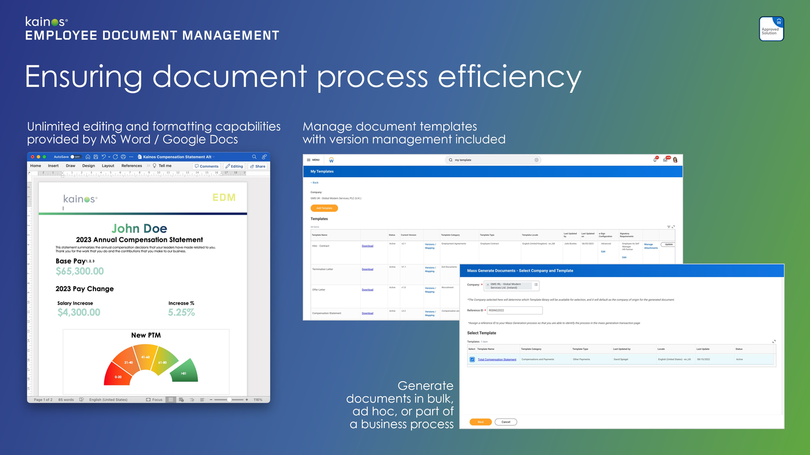Viewport: 810px width, 455px height.
Task: Click the Search magnifier in Word's title bar
Action: coord(254,156)
